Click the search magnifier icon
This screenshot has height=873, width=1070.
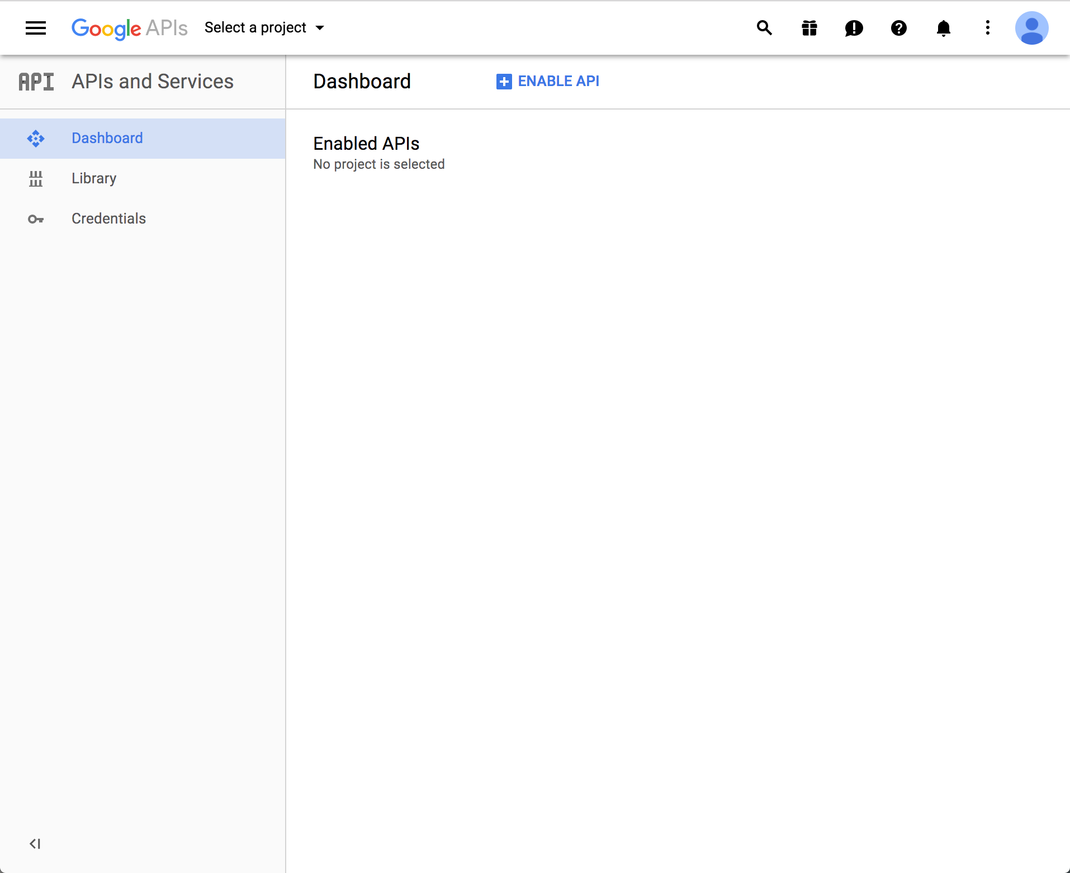[x=764, y=28]
